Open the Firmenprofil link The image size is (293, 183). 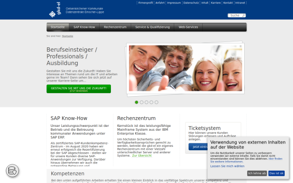click(146, 2)
